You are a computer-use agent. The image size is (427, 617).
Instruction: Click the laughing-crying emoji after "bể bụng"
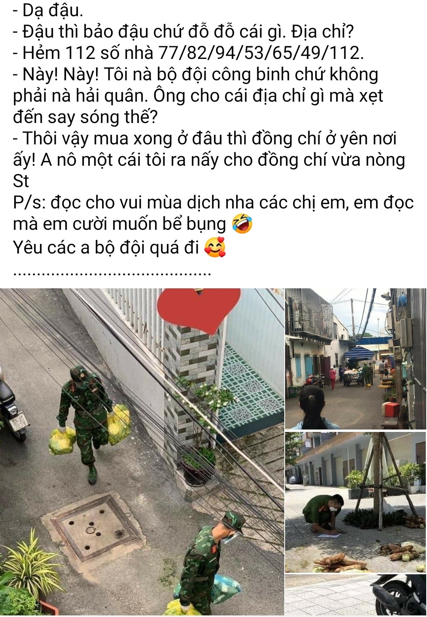[x=242, y=224]
